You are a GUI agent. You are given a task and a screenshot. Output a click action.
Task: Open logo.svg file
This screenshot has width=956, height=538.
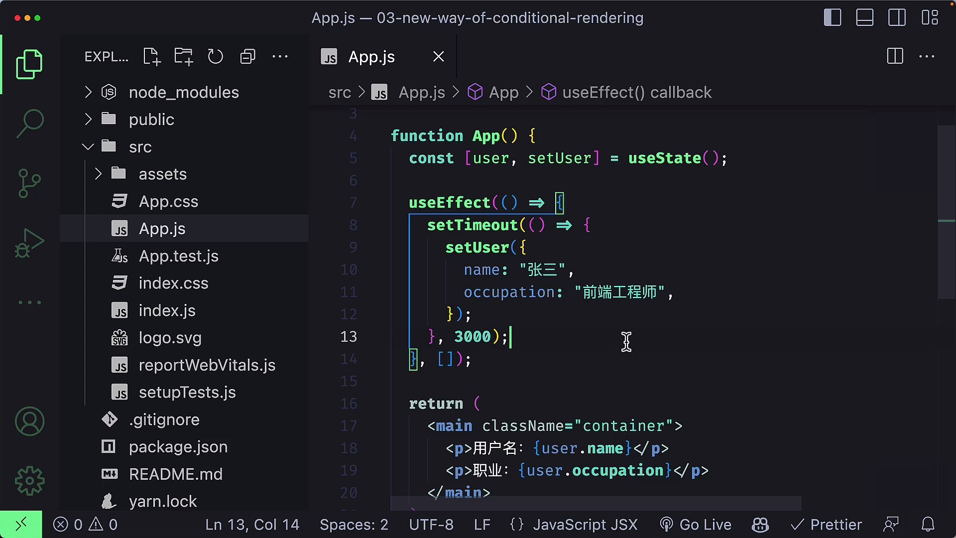[x=184, y=338]
